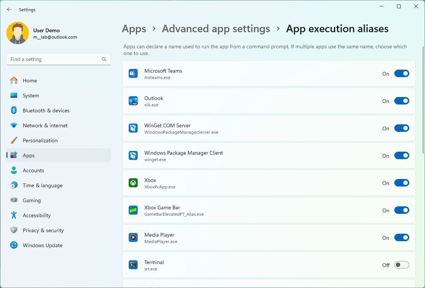Select Gaming in the sidebar

pos(32,200)
